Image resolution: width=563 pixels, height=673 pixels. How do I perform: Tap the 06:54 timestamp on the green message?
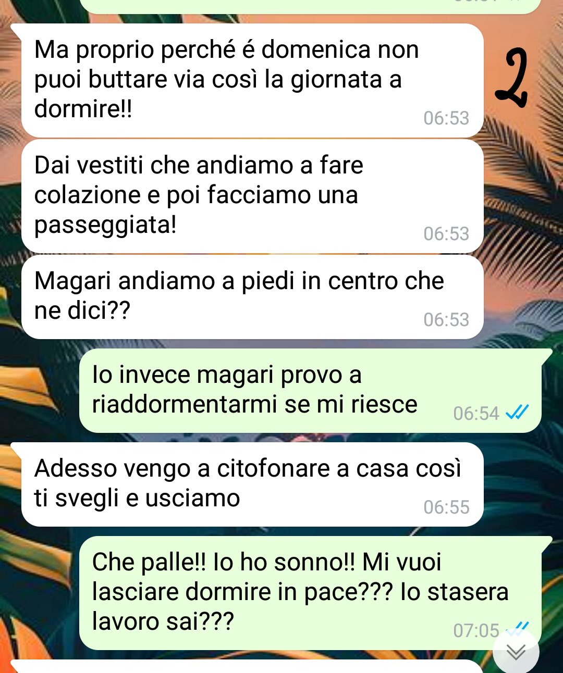pos(476,413)
